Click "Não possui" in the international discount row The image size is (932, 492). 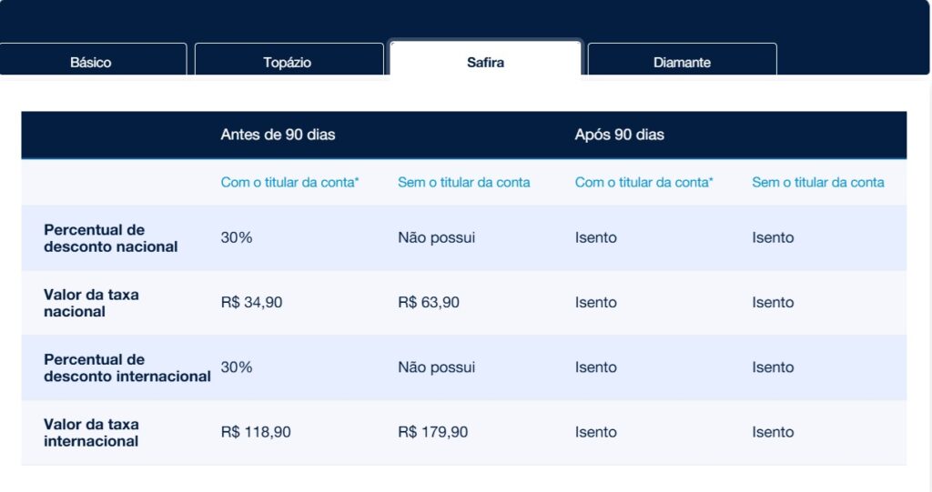436,367
